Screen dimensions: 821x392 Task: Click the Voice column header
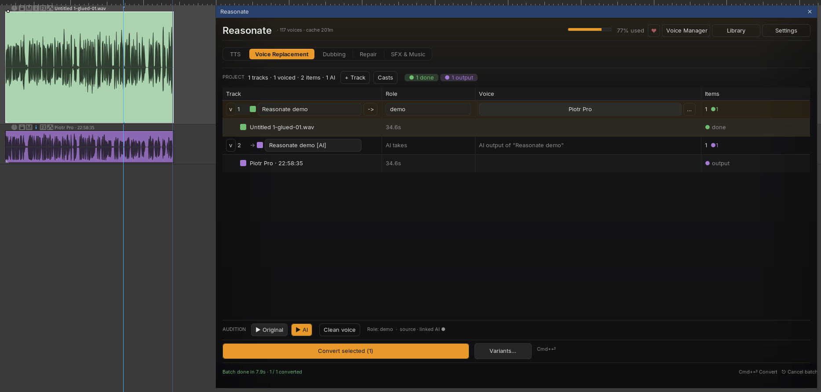(x=486, y=94)
